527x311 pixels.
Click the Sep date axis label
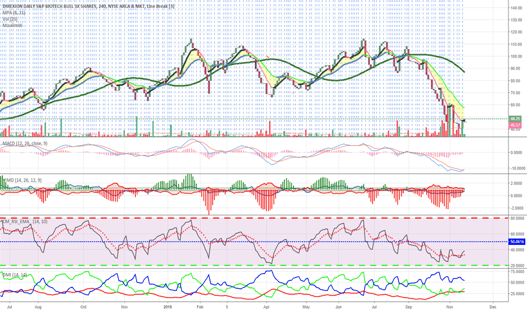click(x=408, y=307)
